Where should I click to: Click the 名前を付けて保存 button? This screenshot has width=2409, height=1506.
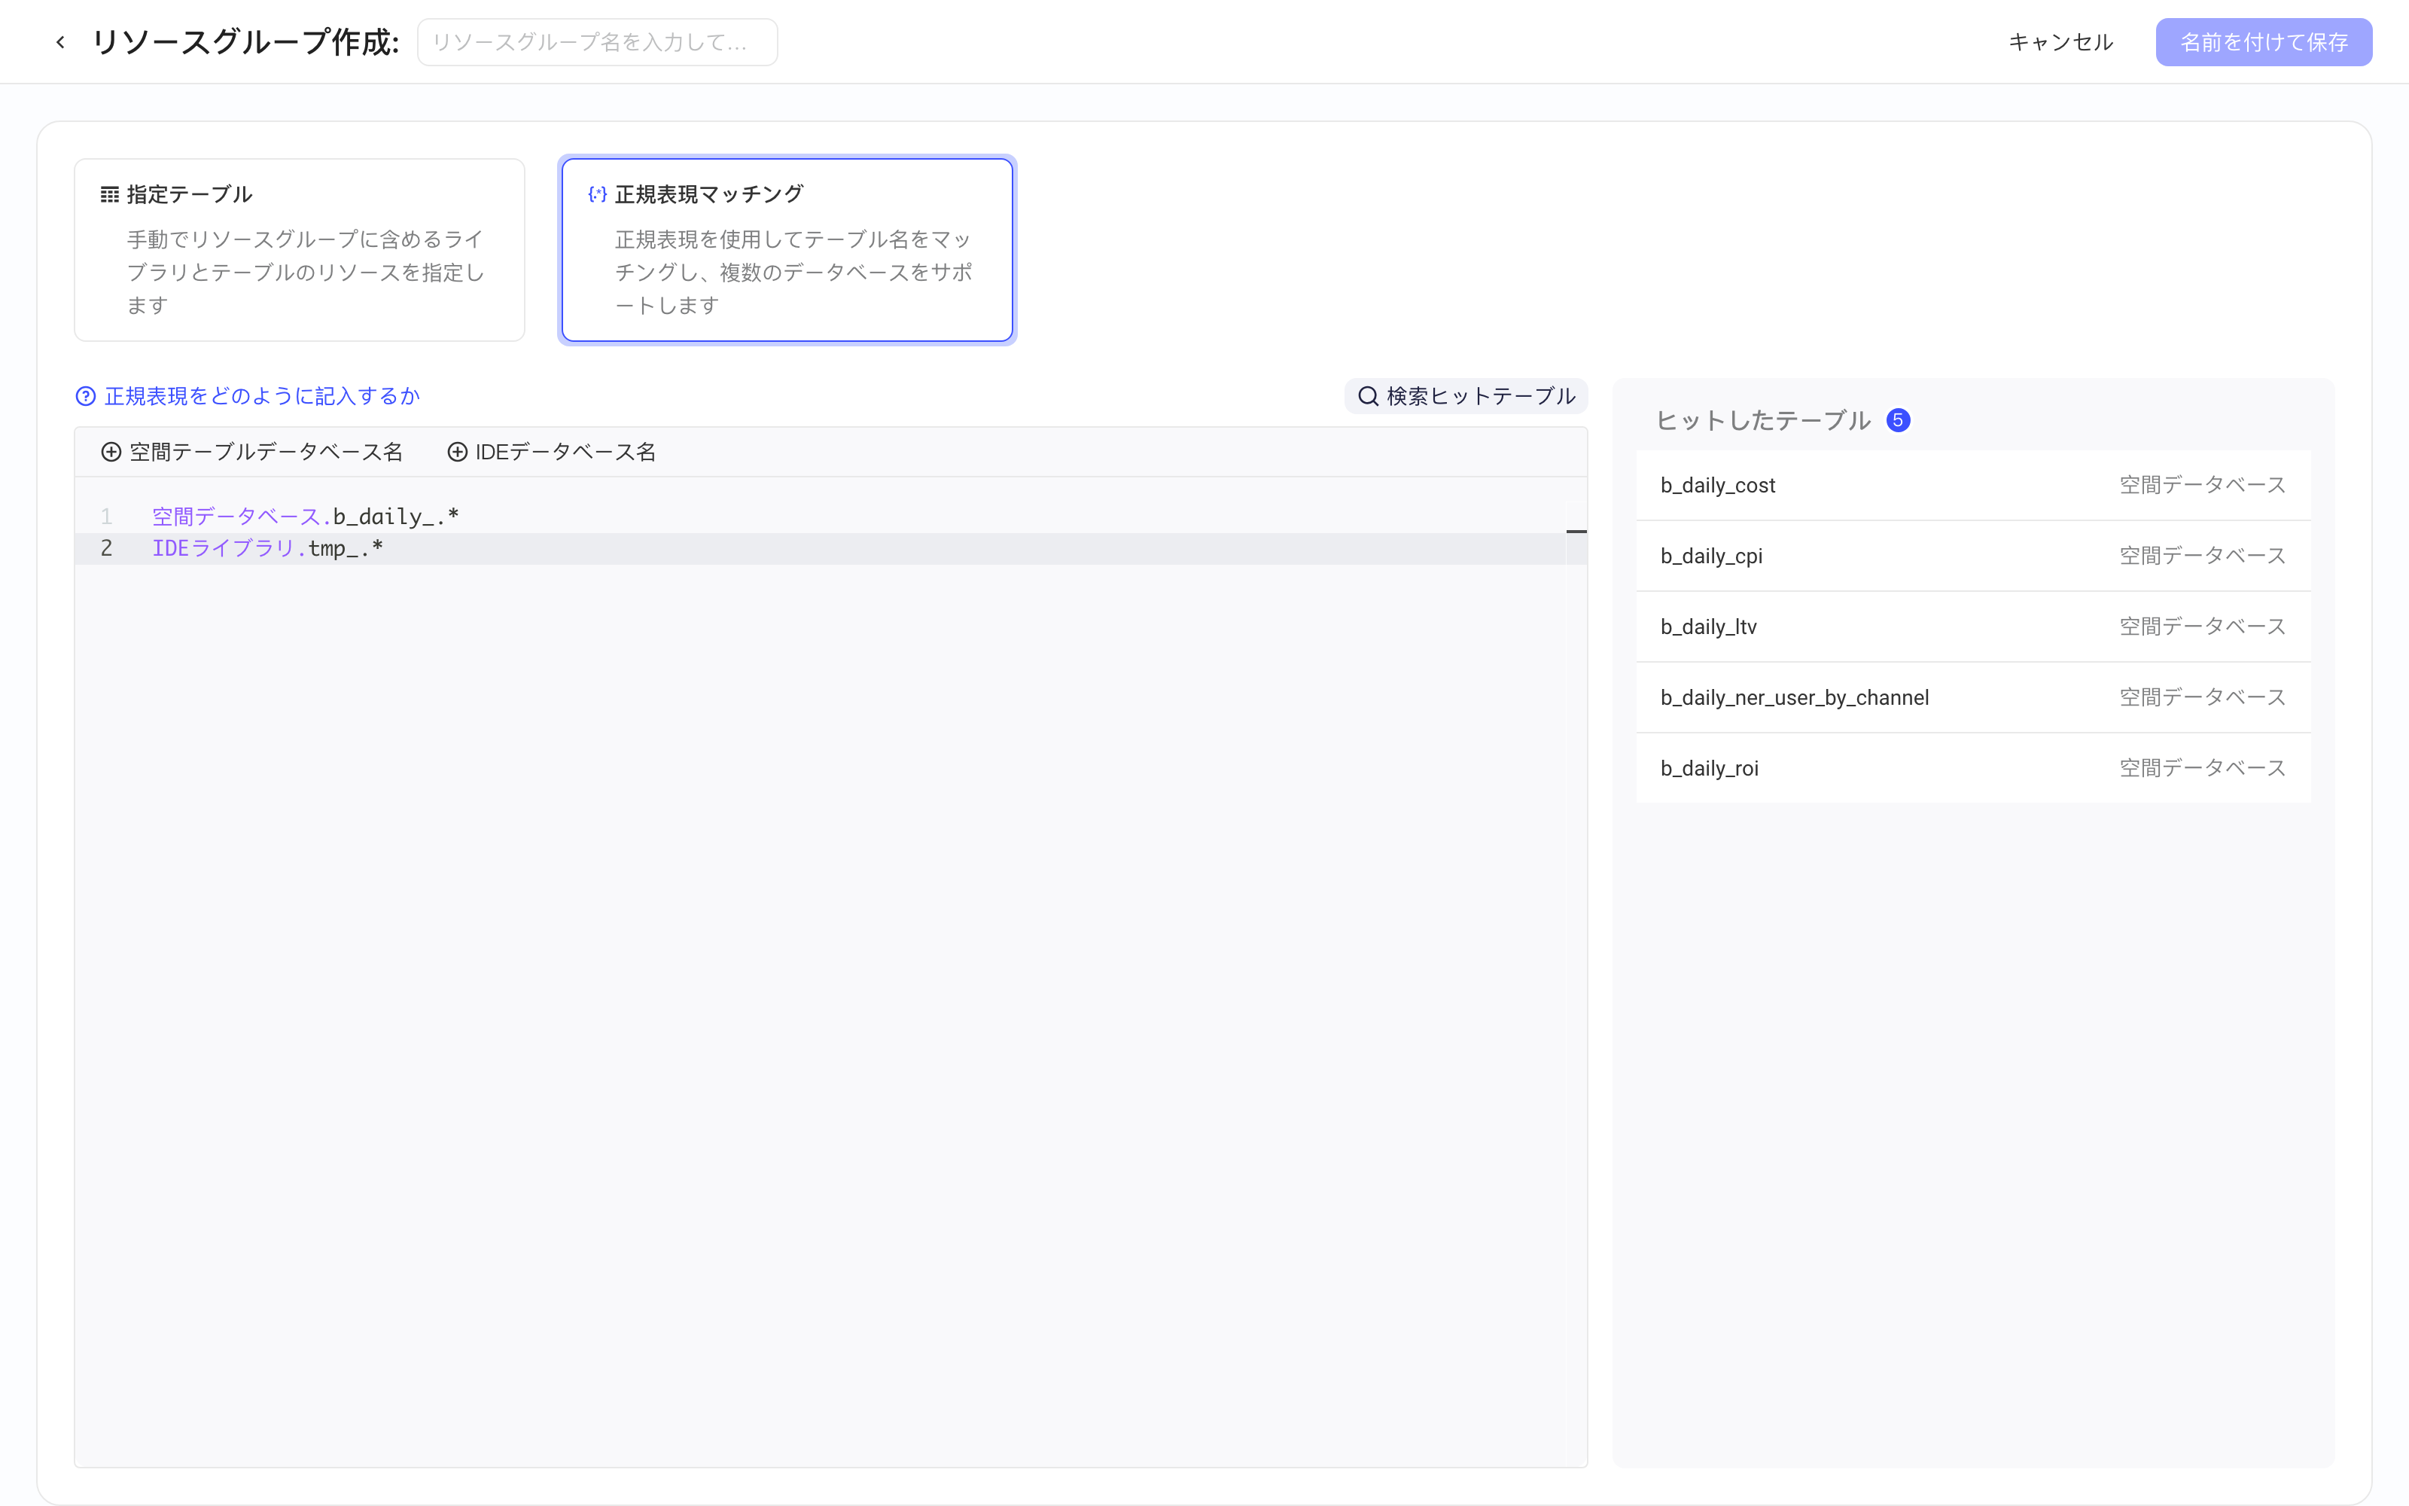tap(2264, 42)
